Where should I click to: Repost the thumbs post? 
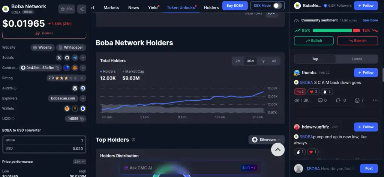click(x=340, y=100)
